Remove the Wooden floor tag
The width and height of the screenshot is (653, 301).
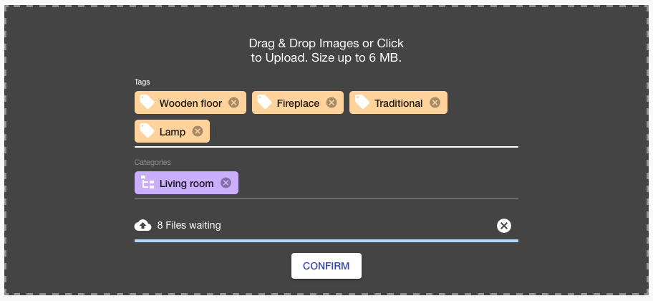pos(234,102)
